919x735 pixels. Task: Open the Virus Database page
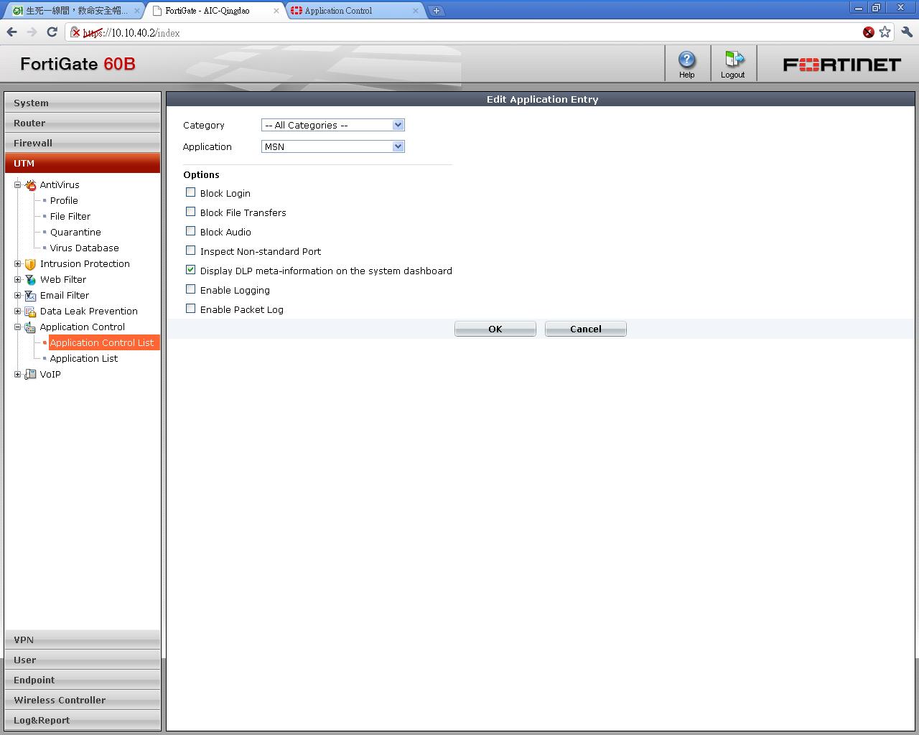(x=85, y=248)
